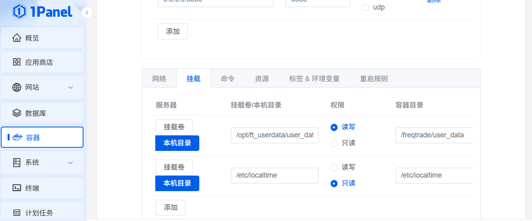
Task: Open the 重启规则 tab
Action: click(x=374, y=78)
